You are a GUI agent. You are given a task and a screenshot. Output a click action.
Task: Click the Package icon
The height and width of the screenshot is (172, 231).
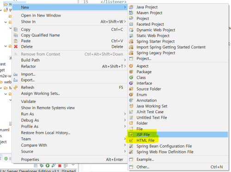[x=131, y=72]
